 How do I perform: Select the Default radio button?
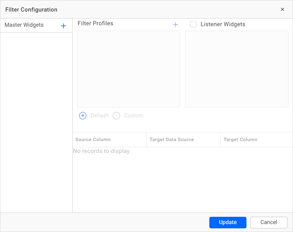[83, 116]
